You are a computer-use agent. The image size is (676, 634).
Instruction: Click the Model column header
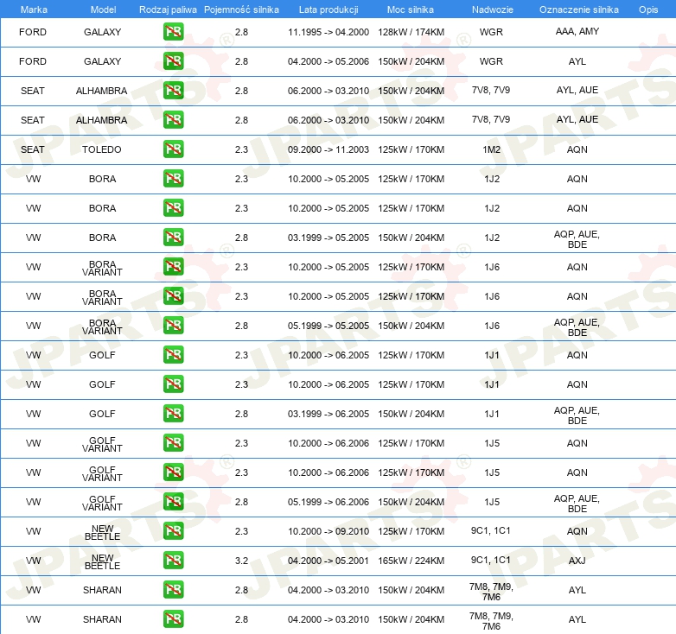point(103,10)
